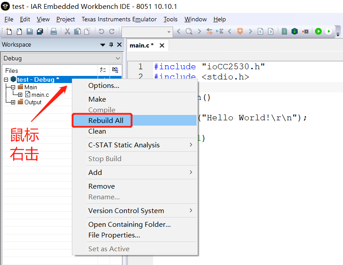Click the Find Previous arrow left of magnifier
343x265 pixels.
point(179,32)
